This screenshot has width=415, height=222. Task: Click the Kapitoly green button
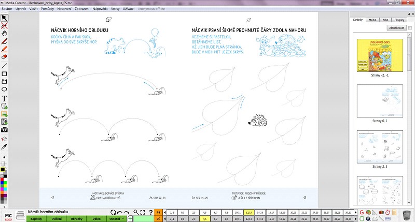click(36, 218)
